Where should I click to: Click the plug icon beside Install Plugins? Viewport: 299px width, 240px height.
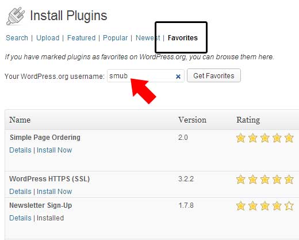coord(16,16)
